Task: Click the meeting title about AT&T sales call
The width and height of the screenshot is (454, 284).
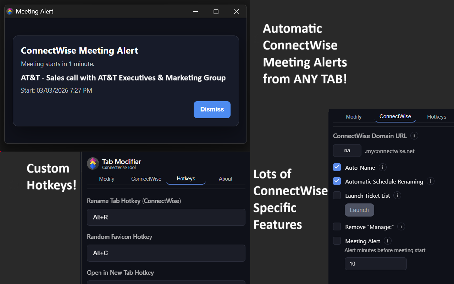Action: [x=123, y=78]
